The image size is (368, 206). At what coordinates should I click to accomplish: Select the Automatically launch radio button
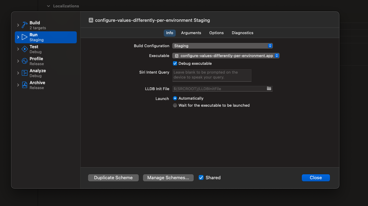tap(175, 98)
